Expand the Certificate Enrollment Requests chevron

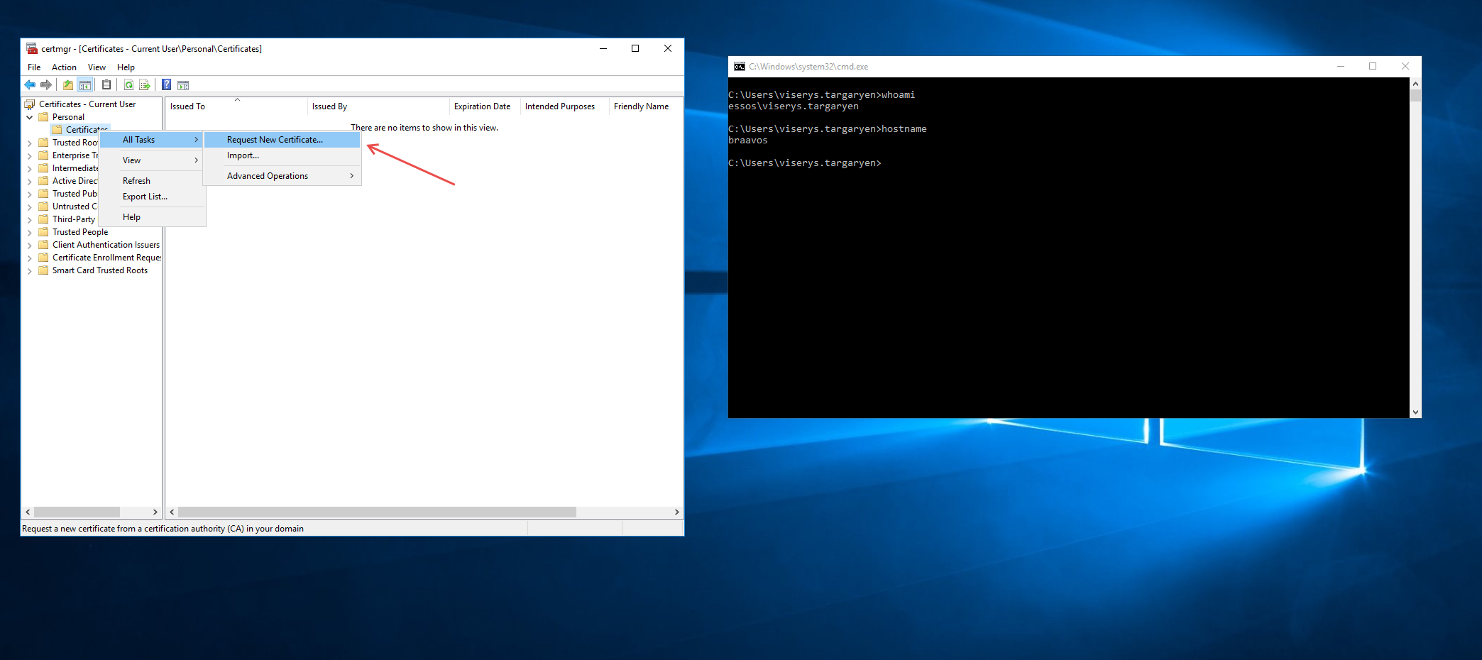(30, 258)
